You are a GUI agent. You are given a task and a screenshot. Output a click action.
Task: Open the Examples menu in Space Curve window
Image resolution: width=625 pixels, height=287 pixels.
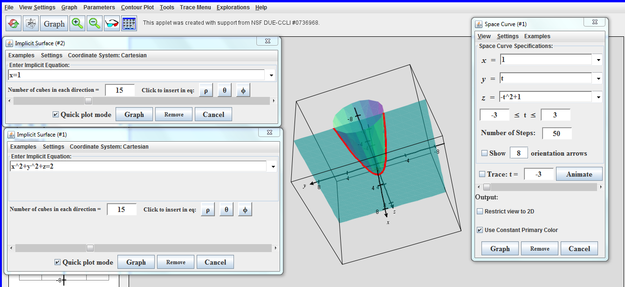(536, 36)
